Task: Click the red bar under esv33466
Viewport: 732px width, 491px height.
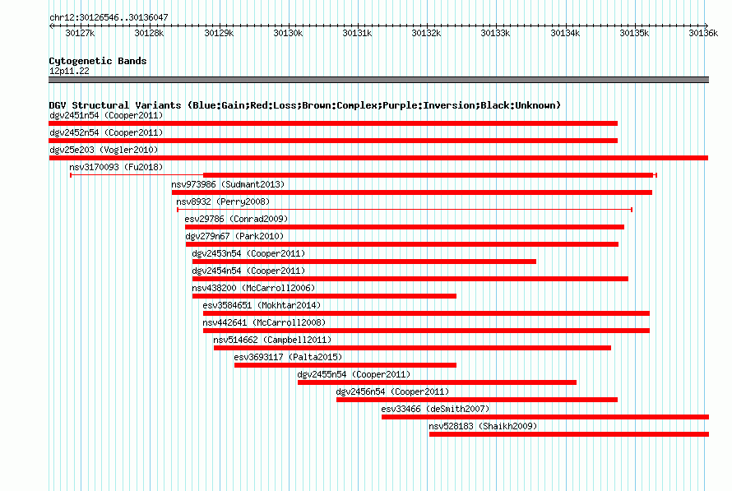Action: pyautogui.click(x=545, y=417)
